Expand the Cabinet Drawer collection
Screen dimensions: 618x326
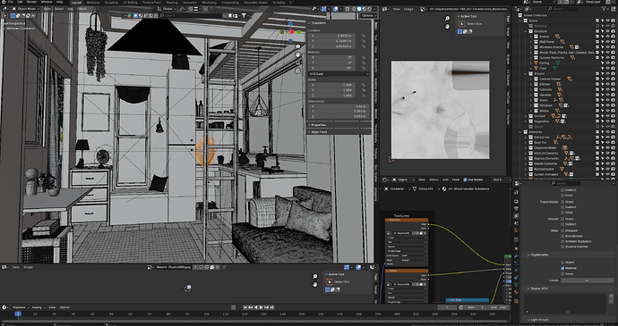(531, 79)
